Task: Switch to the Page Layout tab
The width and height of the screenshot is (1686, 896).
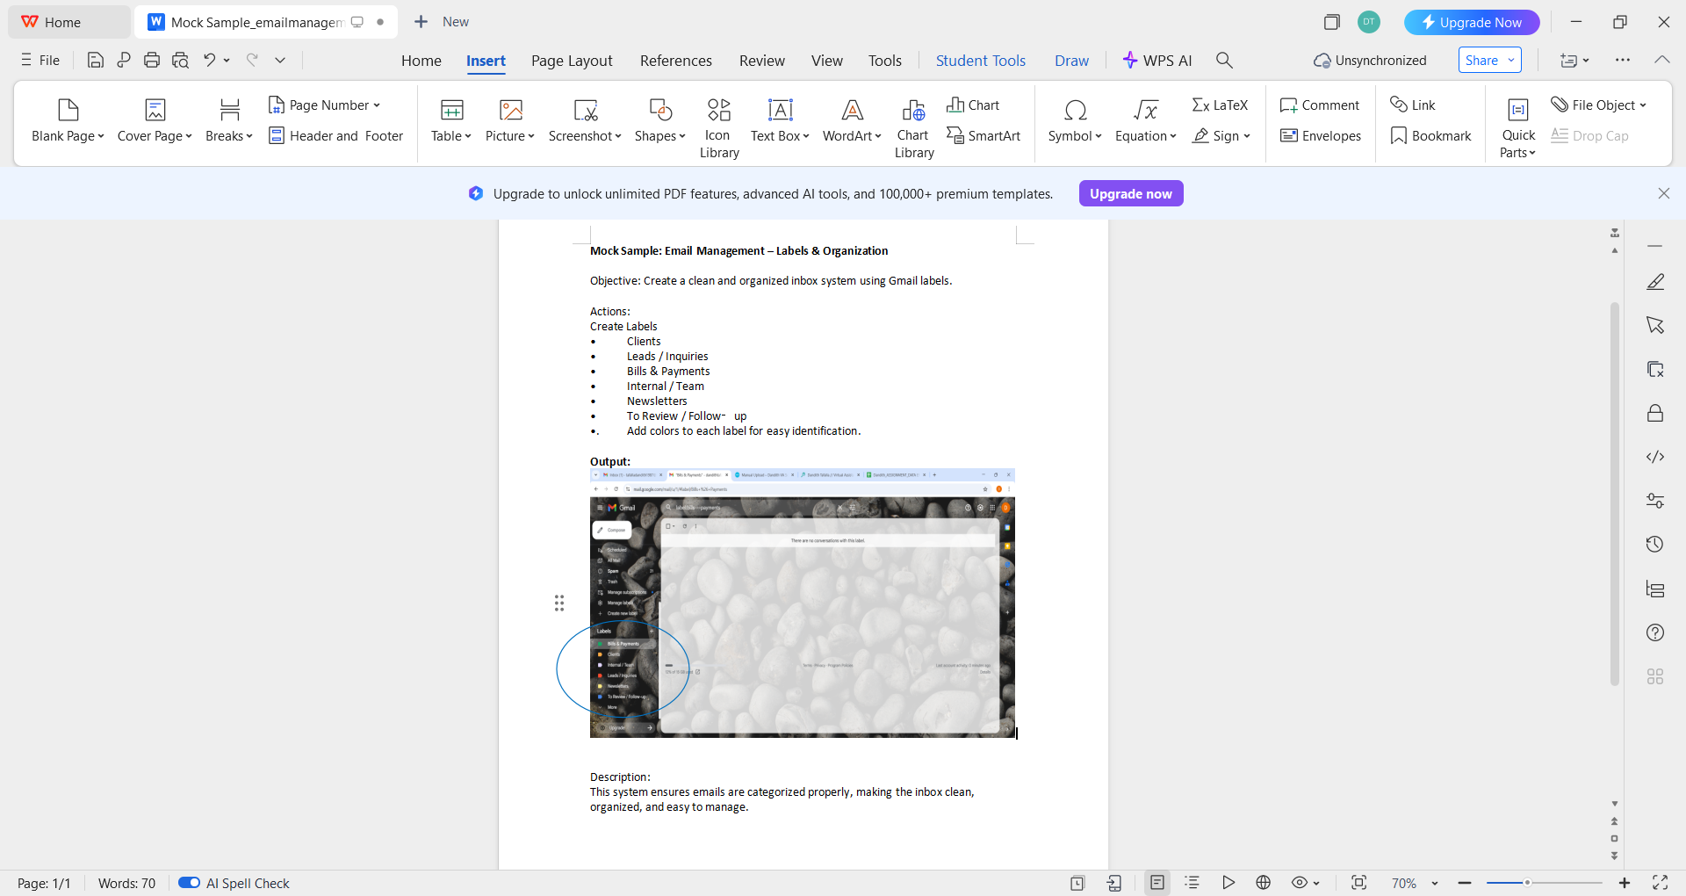Action: coord(572,61)
